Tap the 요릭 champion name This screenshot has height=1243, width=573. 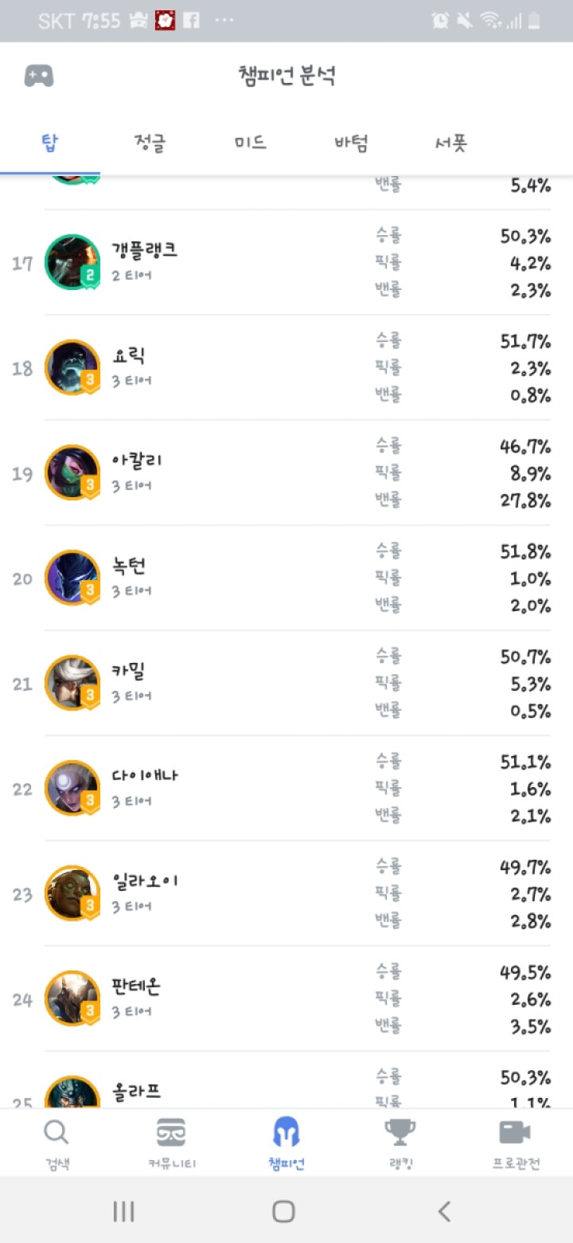coord(129,355)
